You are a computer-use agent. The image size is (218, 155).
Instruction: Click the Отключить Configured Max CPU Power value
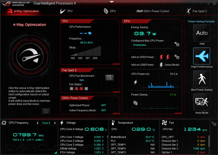[x=140, y=45]
